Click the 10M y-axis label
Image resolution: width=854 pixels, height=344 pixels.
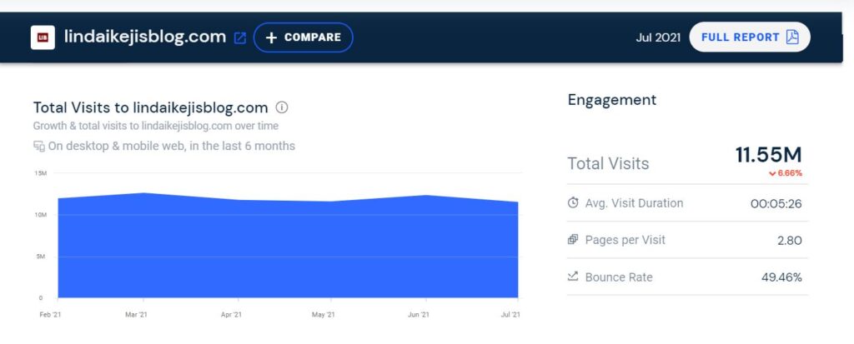coord(42,215)
